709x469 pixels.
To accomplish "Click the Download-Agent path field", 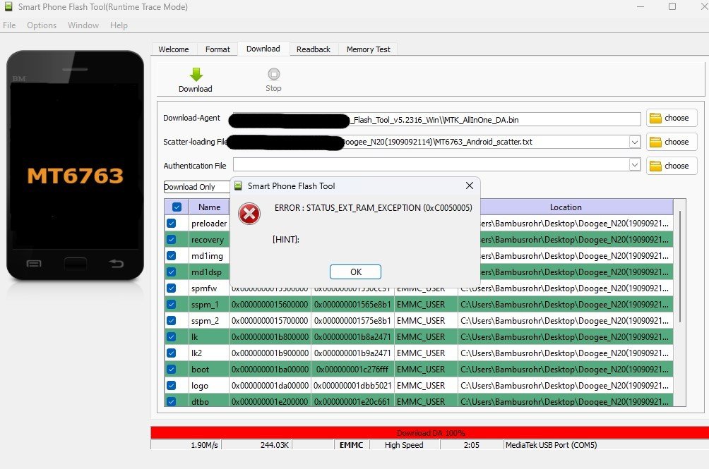I will pyautogui.click(x=437, y=120).
